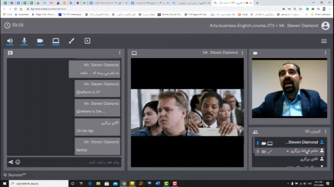The image size is (334, 187).
Task: Click the presenter webcam video feed
Action: click(289, 89)
